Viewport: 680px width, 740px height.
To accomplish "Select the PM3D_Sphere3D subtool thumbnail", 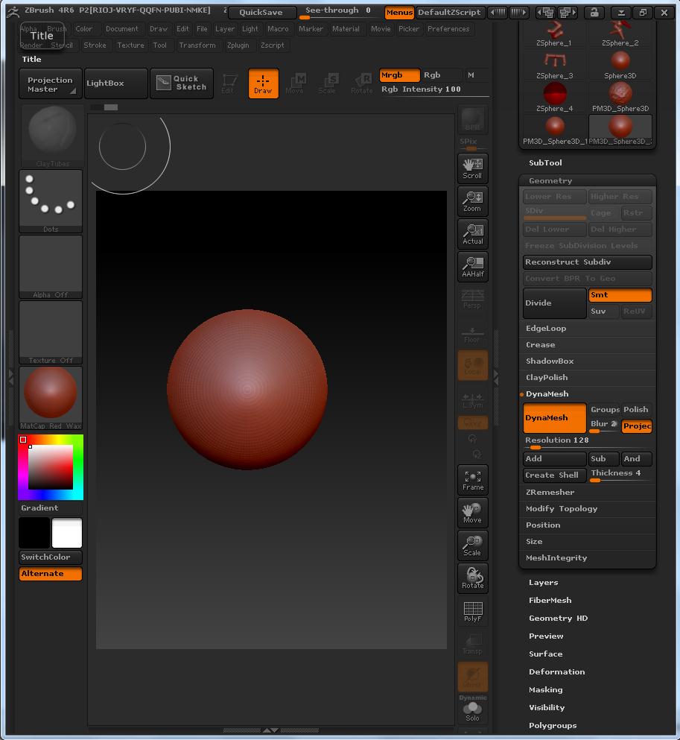I will [620, 93].
